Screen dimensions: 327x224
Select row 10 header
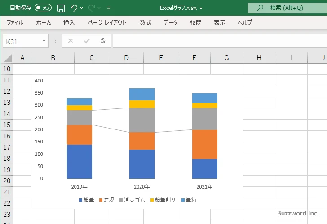click(7, 69)
